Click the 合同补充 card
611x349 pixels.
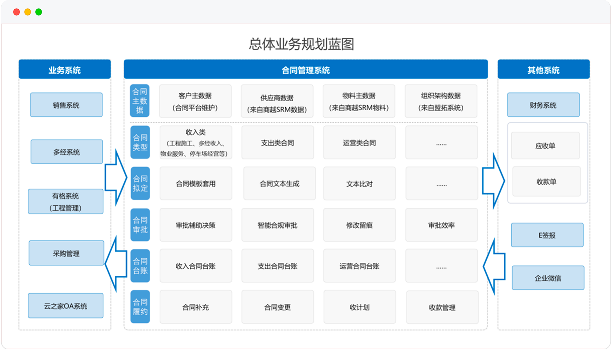point(196,307)
